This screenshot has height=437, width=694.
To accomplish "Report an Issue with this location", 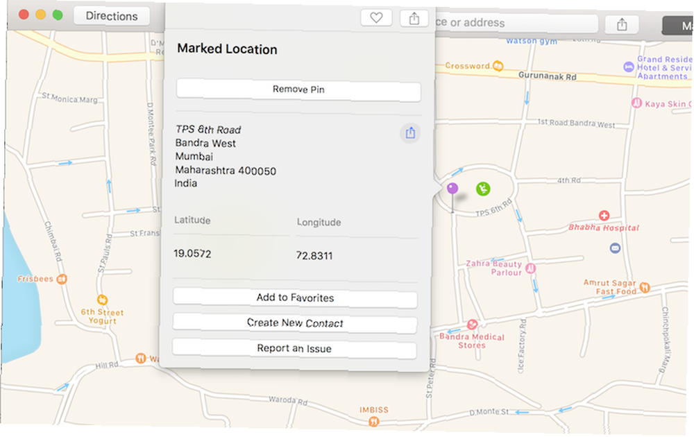I will click(x=294, y=348).
